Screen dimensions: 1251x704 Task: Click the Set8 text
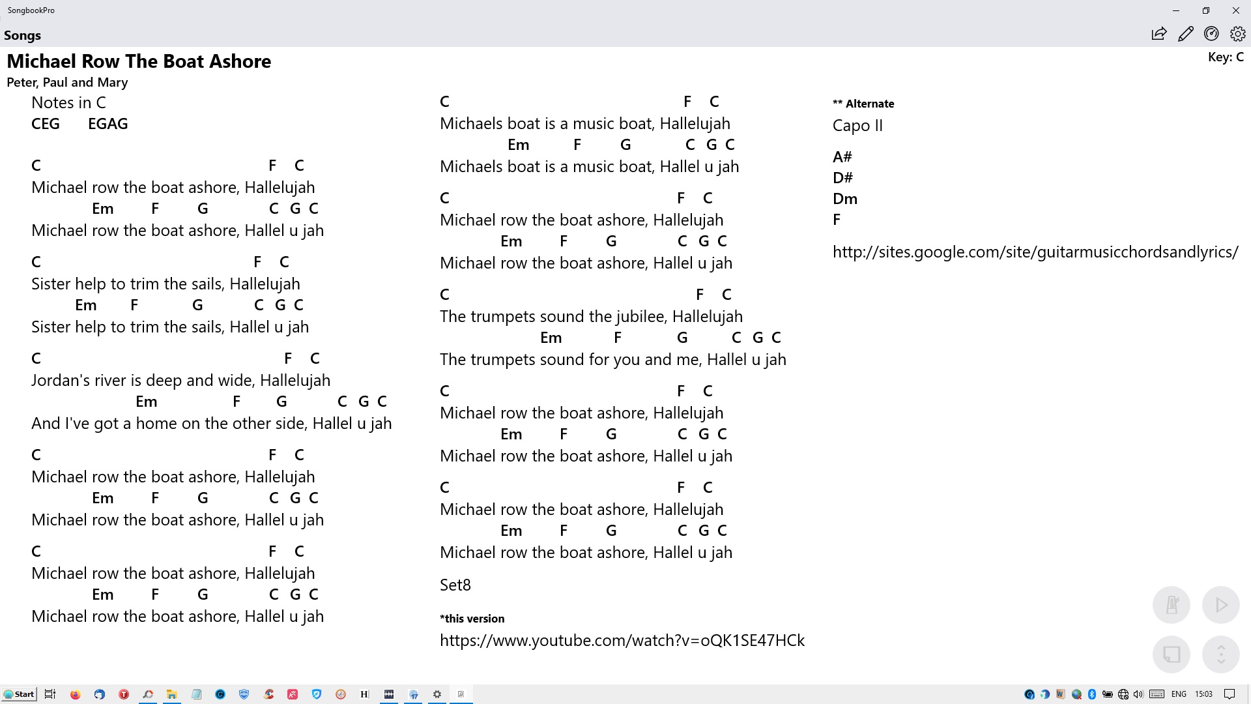tap(455, 585)
